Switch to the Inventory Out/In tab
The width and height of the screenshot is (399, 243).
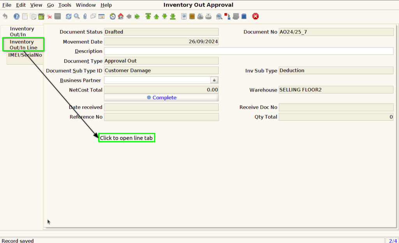coord(22,32)
